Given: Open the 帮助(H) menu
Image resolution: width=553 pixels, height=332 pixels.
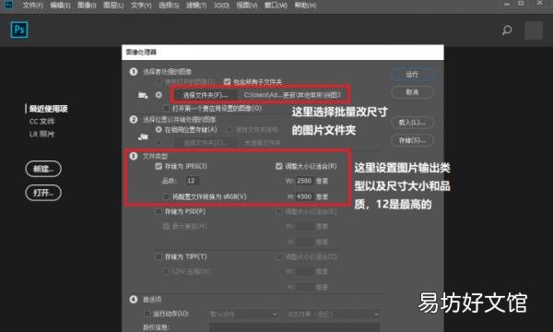Looking at the screenshot, I should coord(305,6).
